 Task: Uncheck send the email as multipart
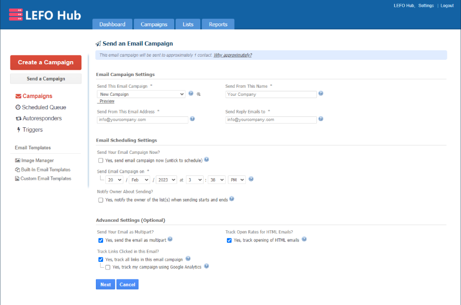point(101,240)
